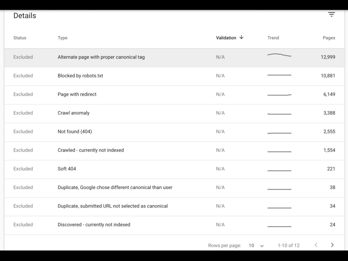This screenshot has height=261, width=348.
Task: Click the Validation sort arrow icon
Action: pos(242,37)
